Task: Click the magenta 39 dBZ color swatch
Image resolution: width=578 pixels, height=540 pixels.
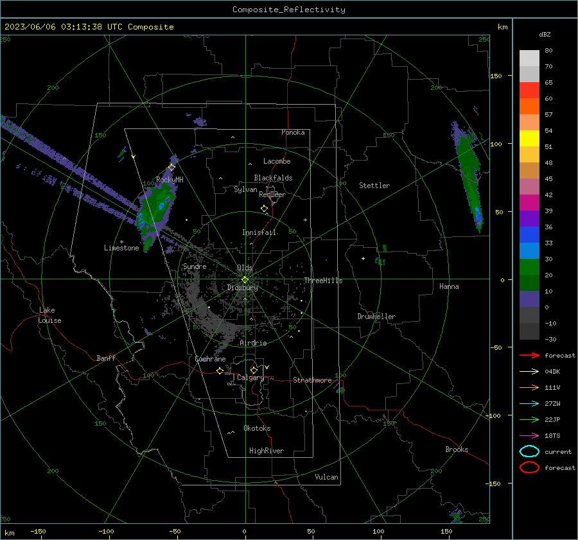Action: tap(529, 202)
